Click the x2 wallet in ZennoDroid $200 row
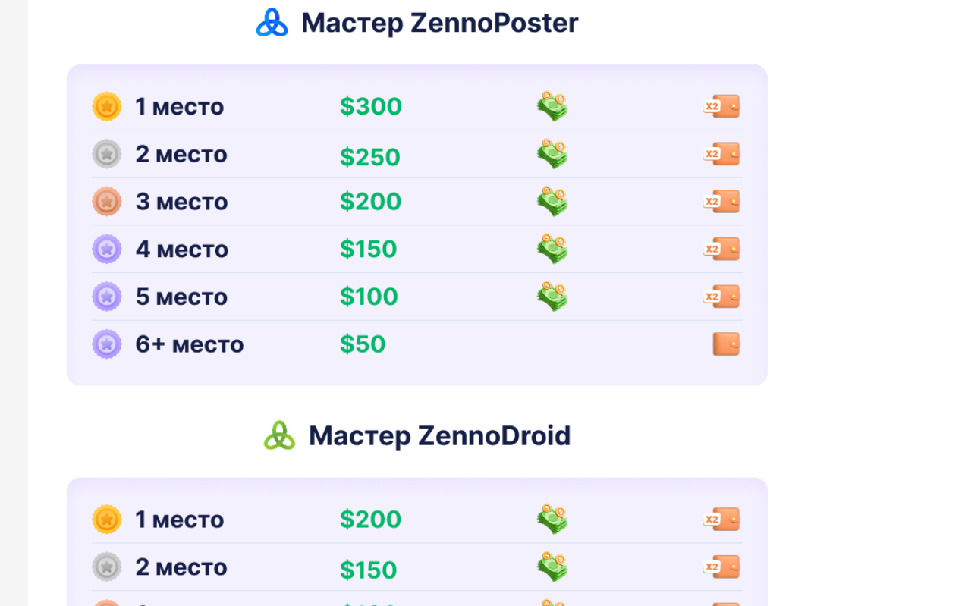 (x=721, y=520)
